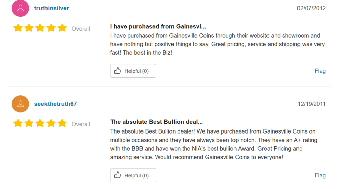The image size is (345, 189).
Task: Open truthinsilver user profile link
Action: (x=52, y=8)
